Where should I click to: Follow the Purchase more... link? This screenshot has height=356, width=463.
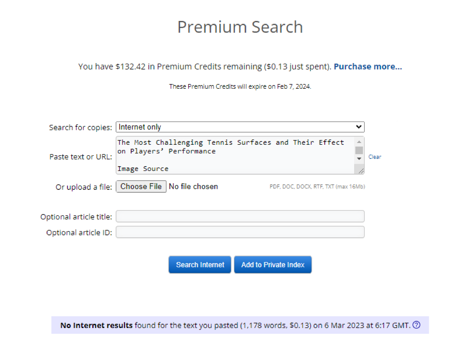tap(367, 66)
